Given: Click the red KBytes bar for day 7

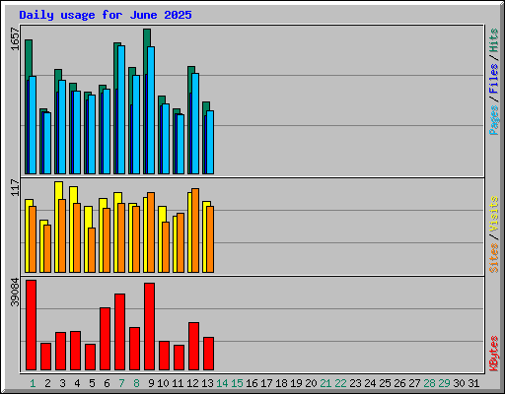Looking at the screenshot, I should (120, 332).
